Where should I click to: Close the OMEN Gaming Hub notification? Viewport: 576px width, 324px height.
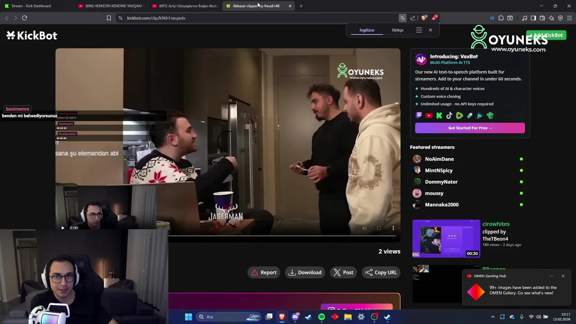pyautogui.click(x=563, y=276)
